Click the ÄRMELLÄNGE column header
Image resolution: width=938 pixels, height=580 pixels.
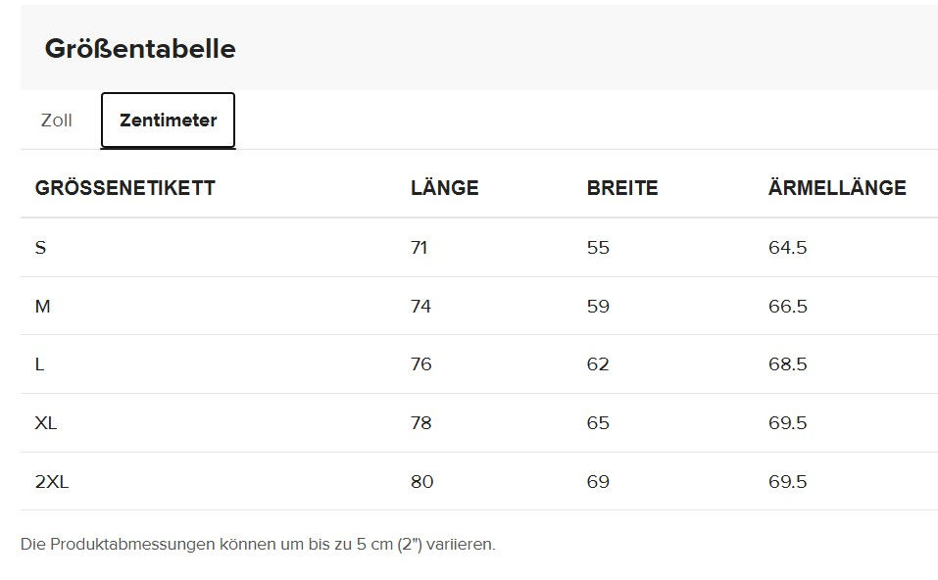click(x=837, y=188)
